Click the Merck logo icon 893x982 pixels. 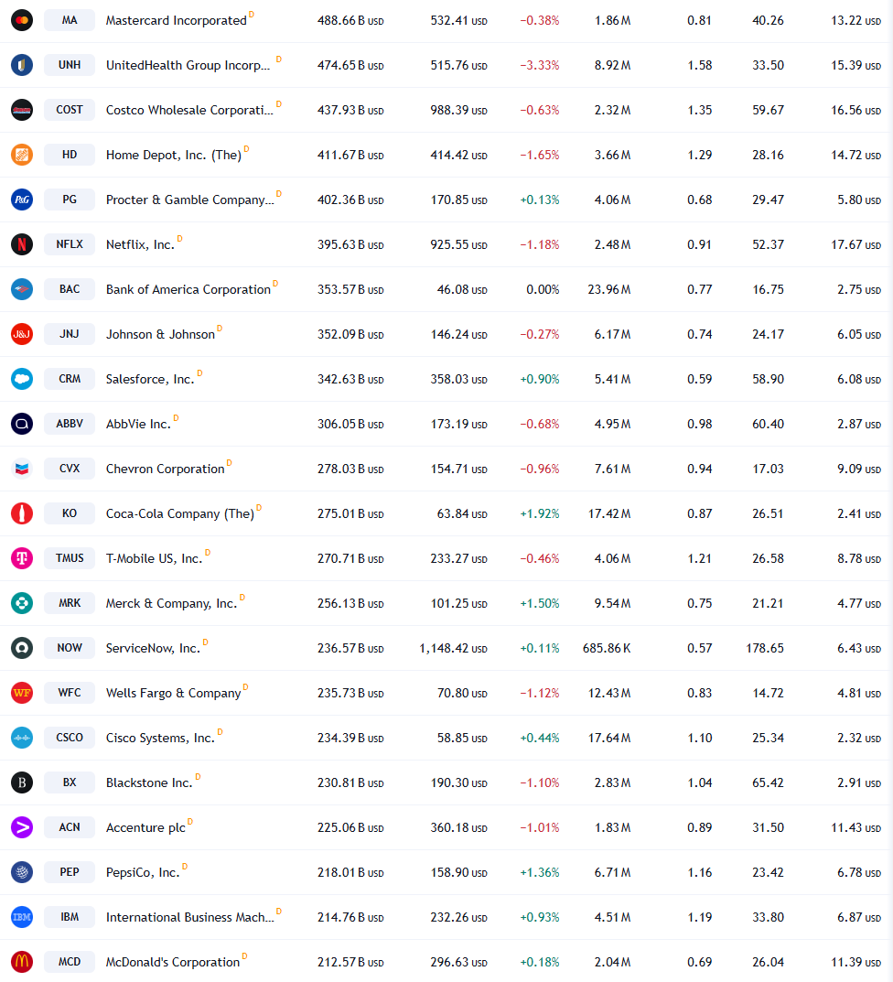22,604
